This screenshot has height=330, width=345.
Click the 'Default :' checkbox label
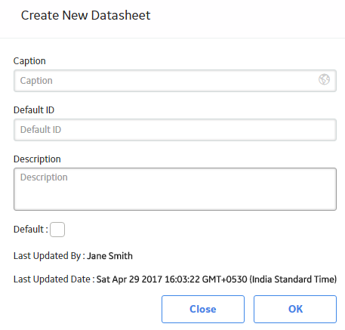point(30,230)
